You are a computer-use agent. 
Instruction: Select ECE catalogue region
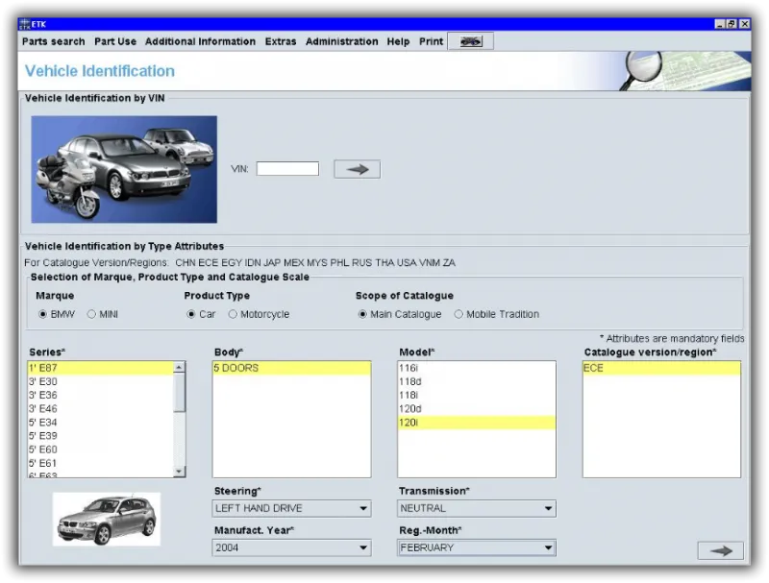pos(661,368)
